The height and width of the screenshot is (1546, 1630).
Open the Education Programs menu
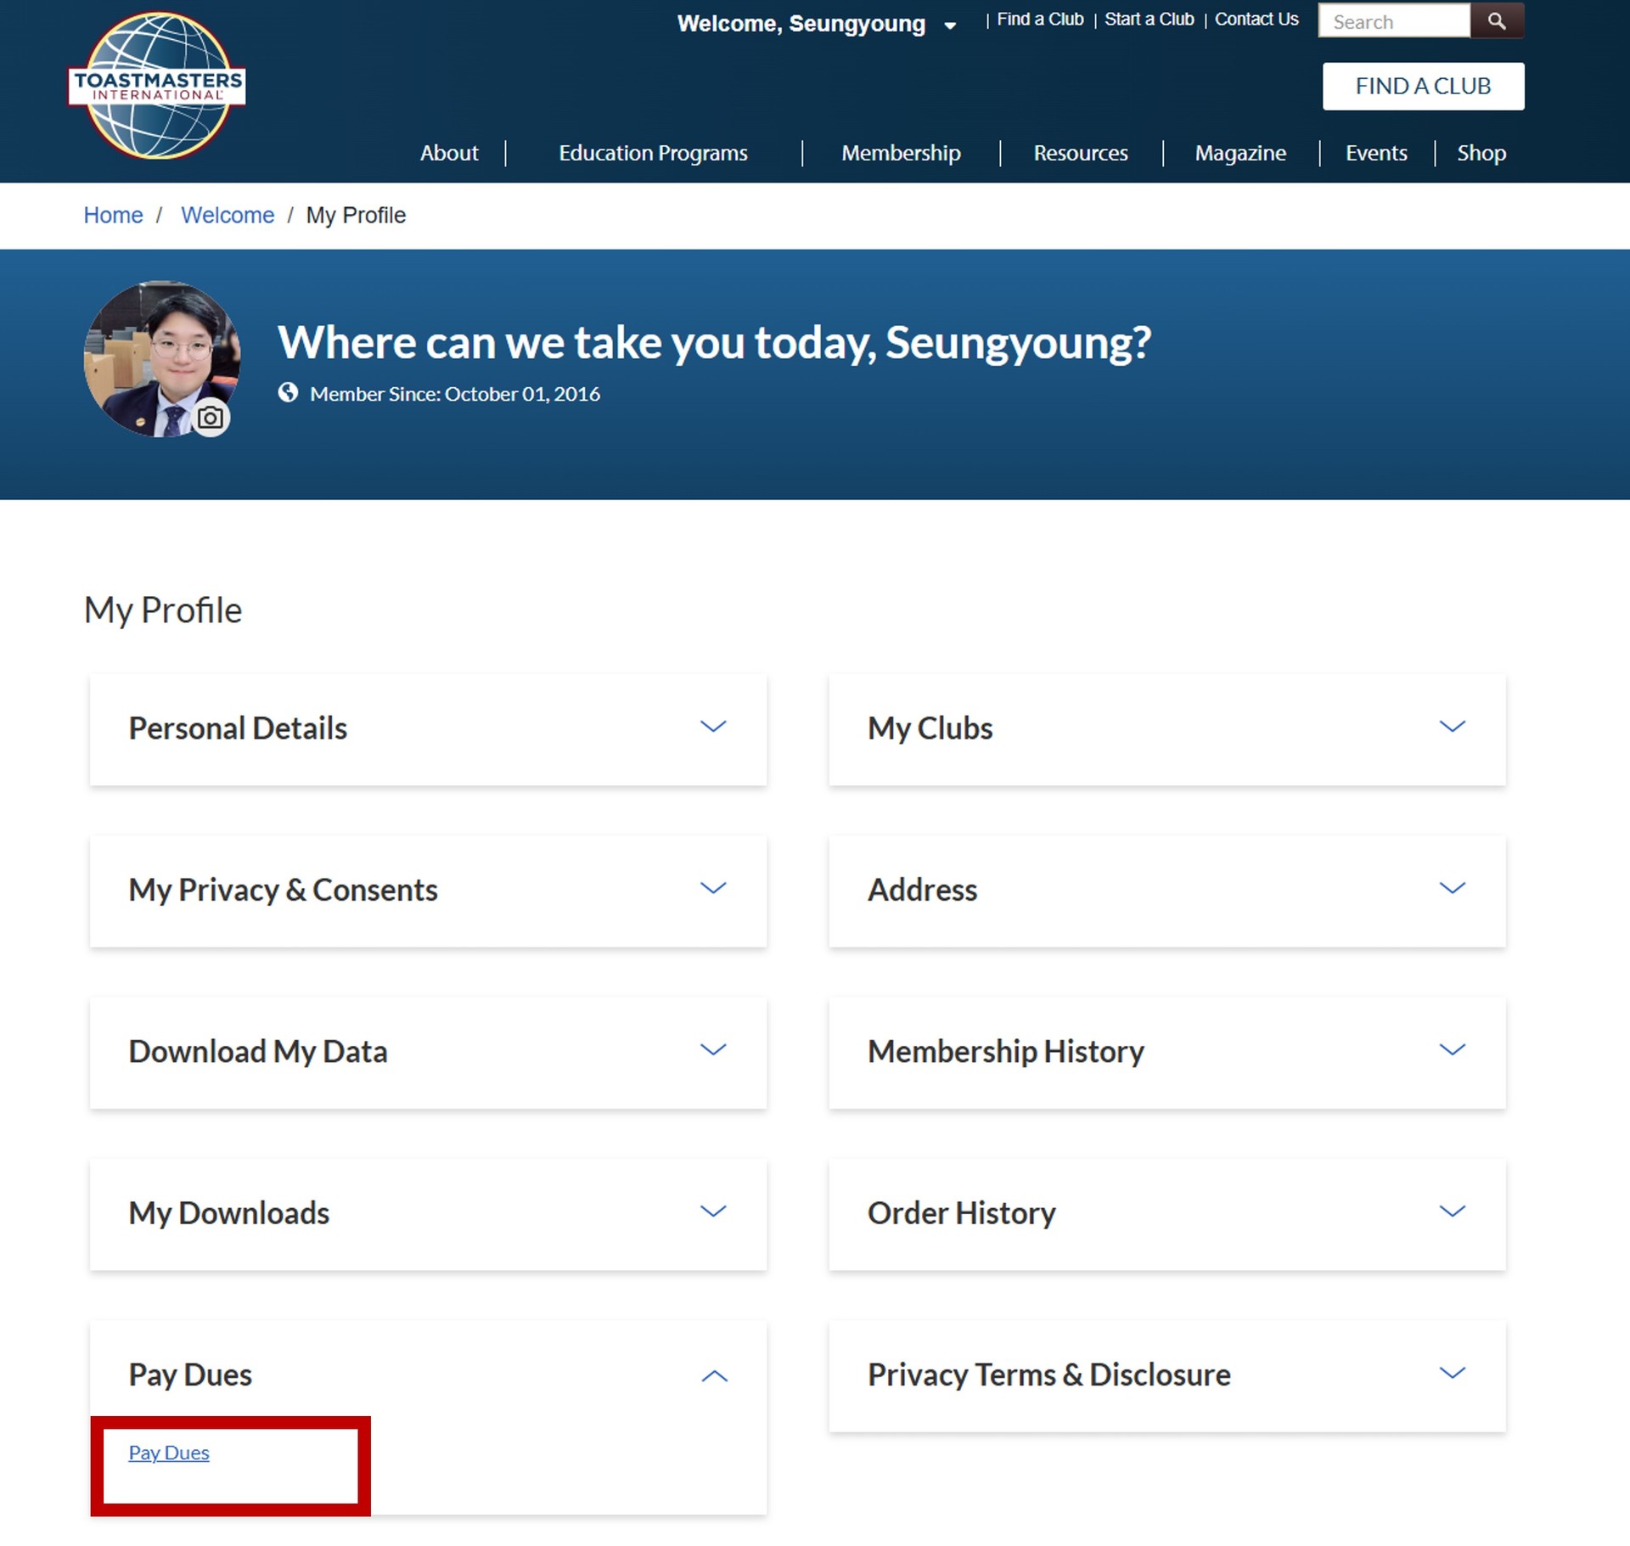pos(653,153)
